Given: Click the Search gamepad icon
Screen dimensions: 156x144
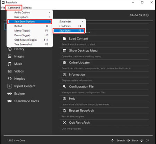Looking at the screenshot, I should tap(112, 141).
